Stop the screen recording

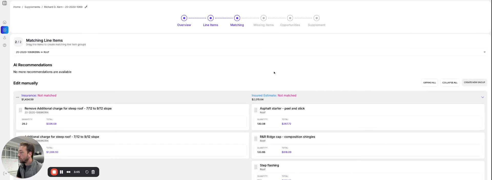click(54, 172)
